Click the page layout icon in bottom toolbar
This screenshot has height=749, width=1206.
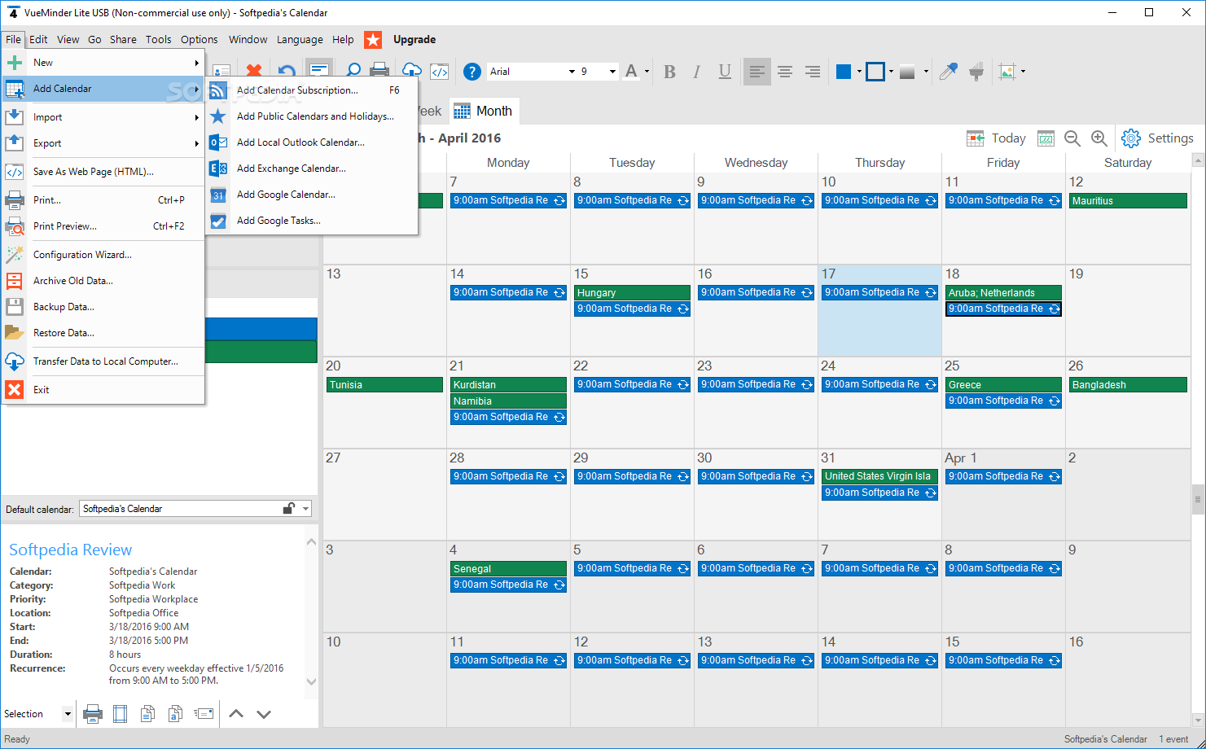[121, 714]
